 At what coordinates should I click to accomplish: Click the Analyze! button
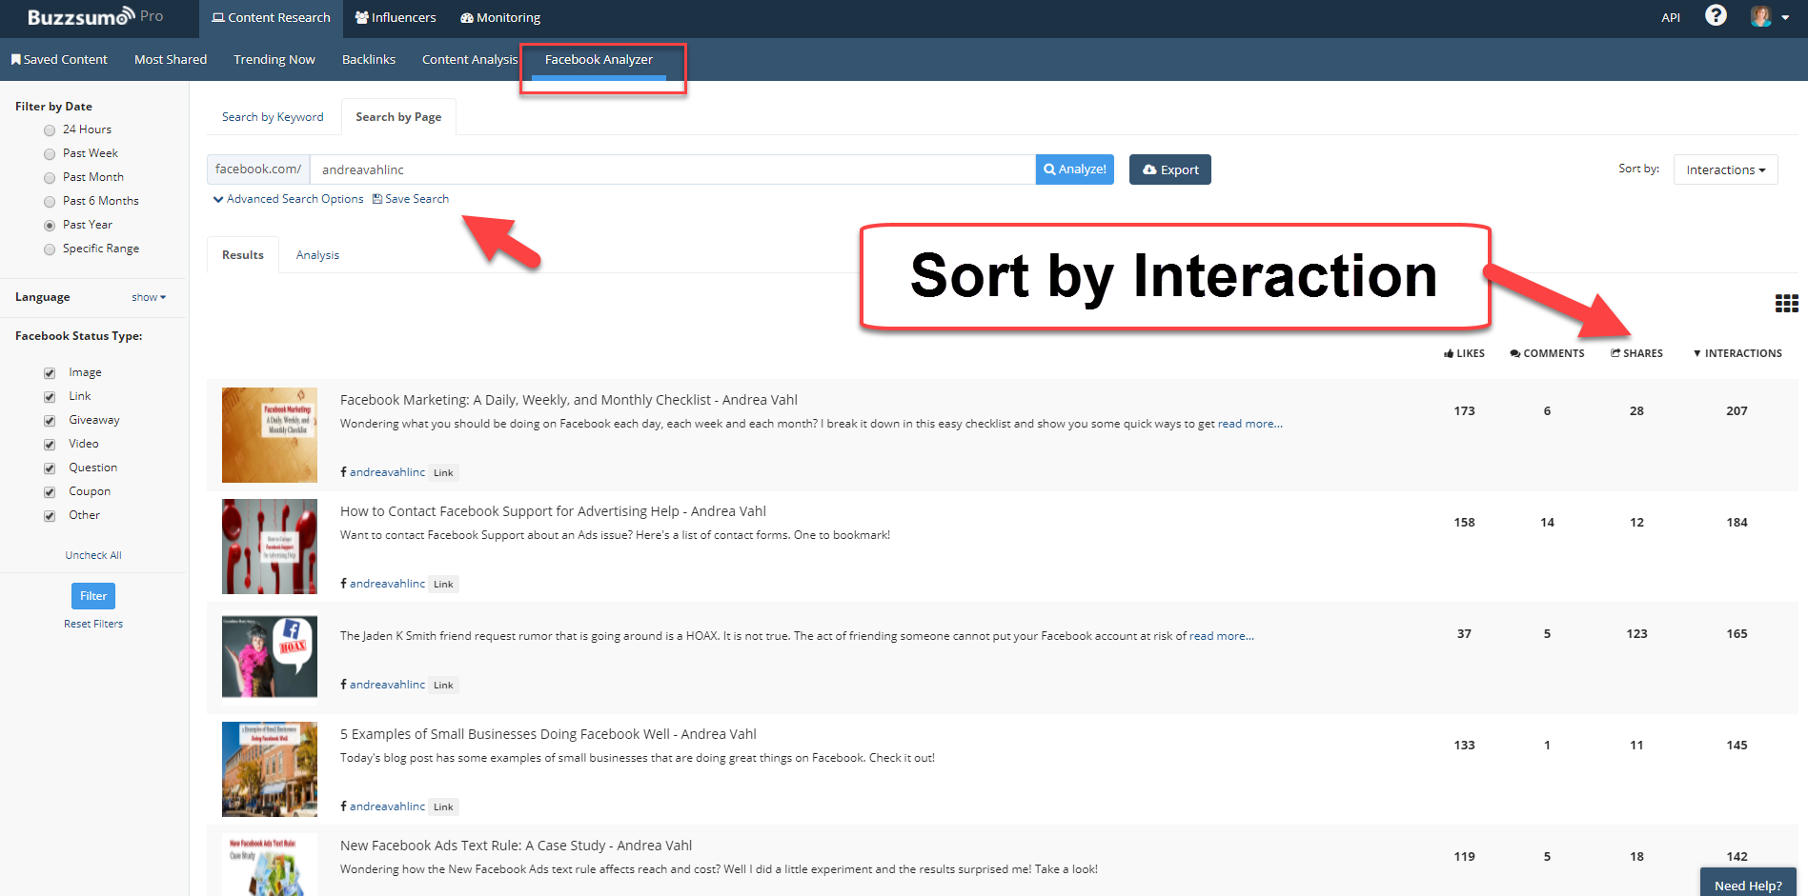tap(1075, 169)
